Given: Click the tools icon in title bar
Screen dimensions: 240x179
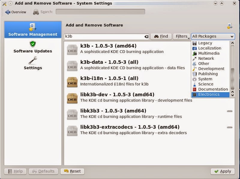Looking at the screenshot, I should 4,3.
